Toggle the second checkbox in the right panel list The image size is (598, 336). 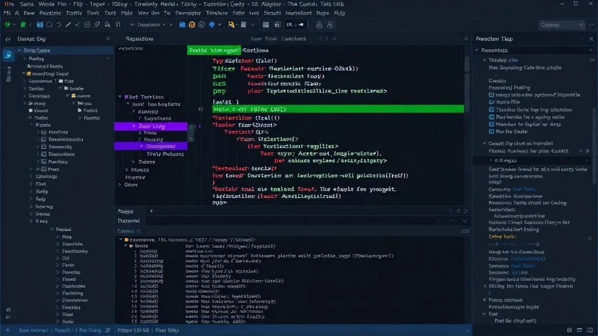click(x=491, y=102)
